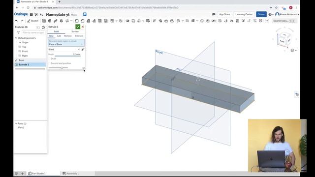
Task: Choose the Remove operation option
Action: tap(68, 36)
